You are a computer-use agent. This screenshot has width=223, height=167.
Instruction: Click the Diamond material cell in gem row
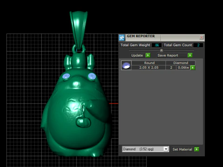coord(181,63)
